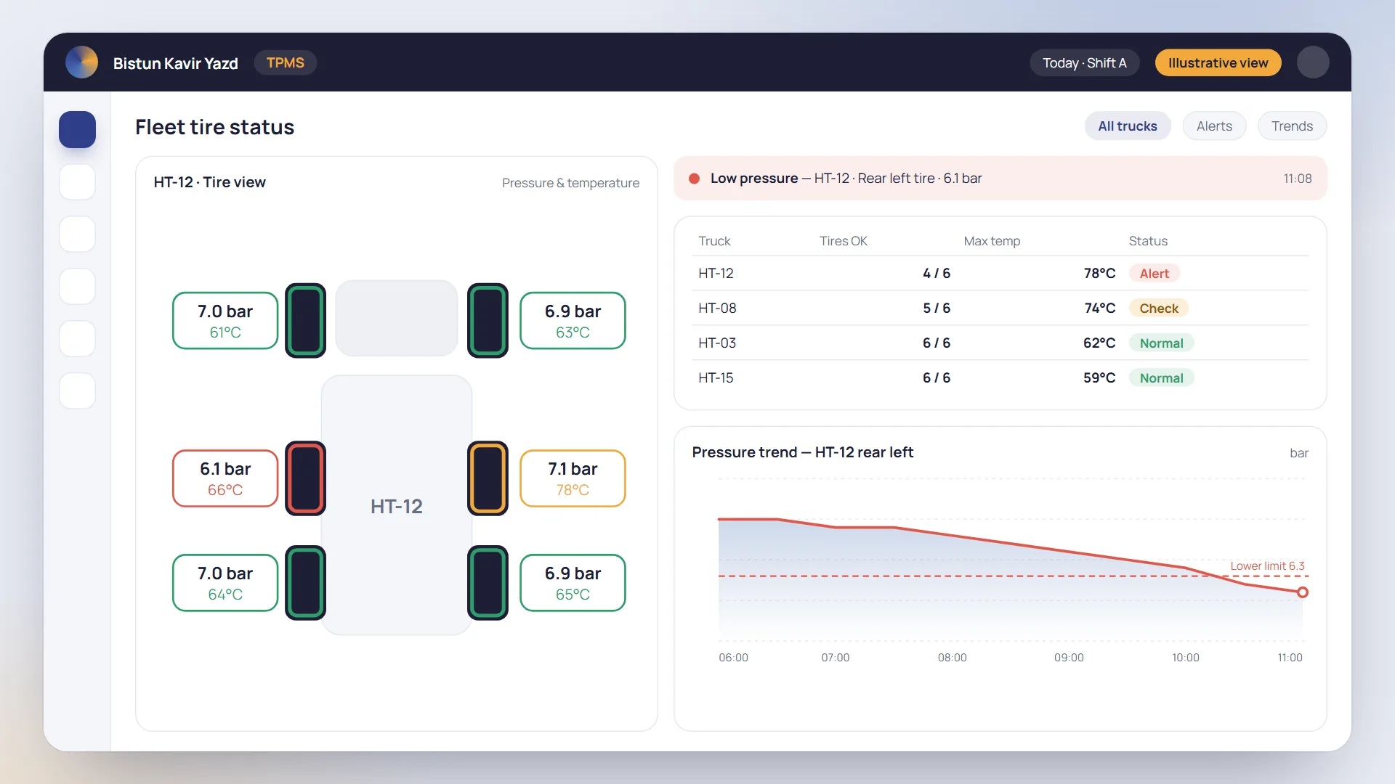The height and width of the screenshot is (784, 1395).
Task: Click the 11:00 axis label
Action: (1290, 657)
